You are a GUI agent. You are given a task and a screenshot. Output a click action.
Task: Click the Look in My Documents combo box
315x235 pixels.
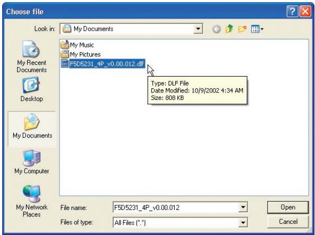[131, 29]
